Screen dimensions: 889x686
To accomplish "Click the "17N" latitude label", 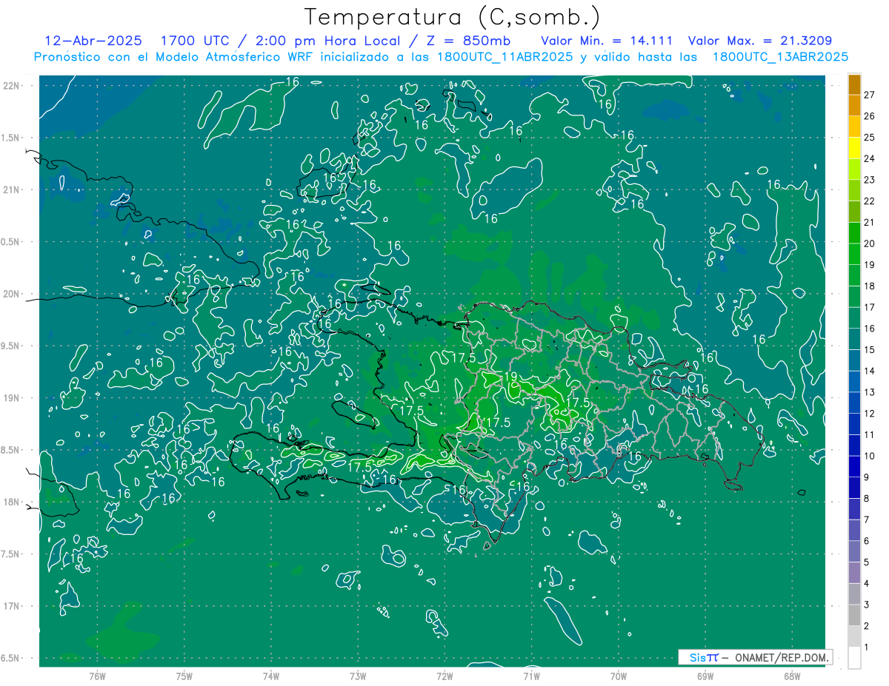I will click(x=11, y=606).
